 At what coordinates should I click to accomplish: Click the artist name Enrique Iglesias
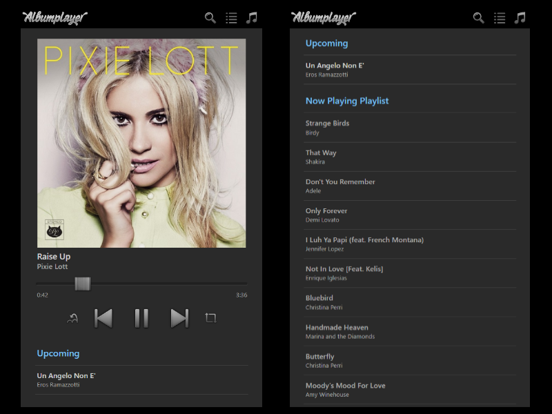[x=326, y=278]
